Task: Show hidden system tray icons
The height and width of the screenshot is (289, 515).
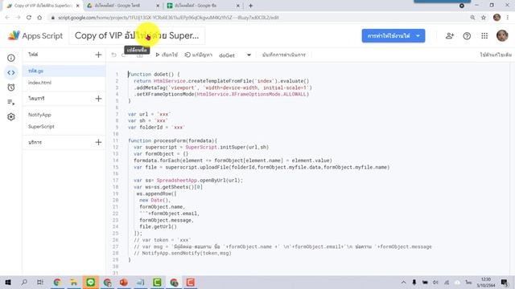Action: pos(404,282)
